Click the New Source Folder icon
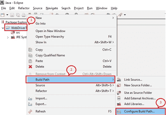Viewport: 167px width, 115px height. point(119,85)
